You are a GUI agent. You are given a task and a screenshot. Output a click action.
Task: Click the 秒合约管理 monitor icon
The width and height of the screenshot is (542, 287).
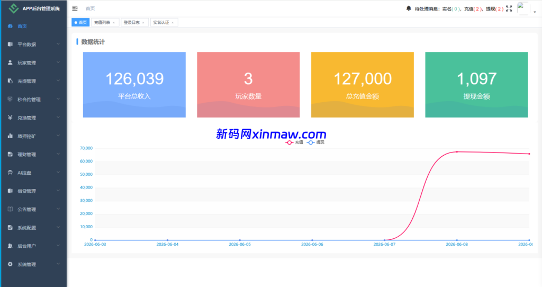pyautogui.click(x=10, y=99)
